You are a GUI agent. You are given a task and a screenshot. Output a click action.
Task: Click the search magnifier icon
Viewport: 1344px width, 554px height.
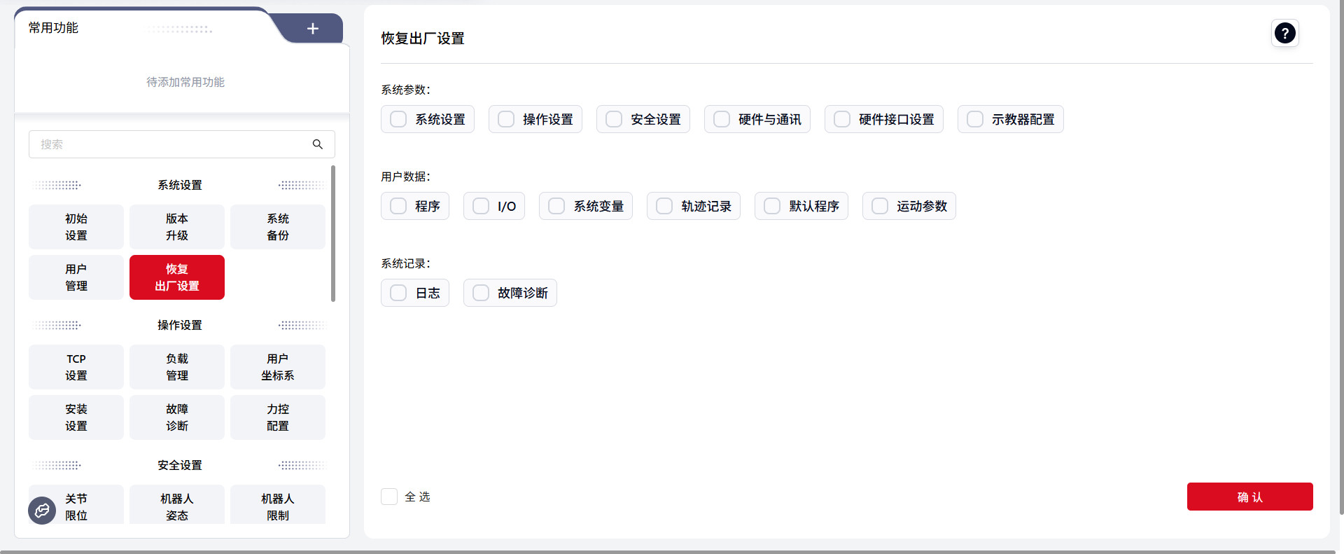pos(318,144)
